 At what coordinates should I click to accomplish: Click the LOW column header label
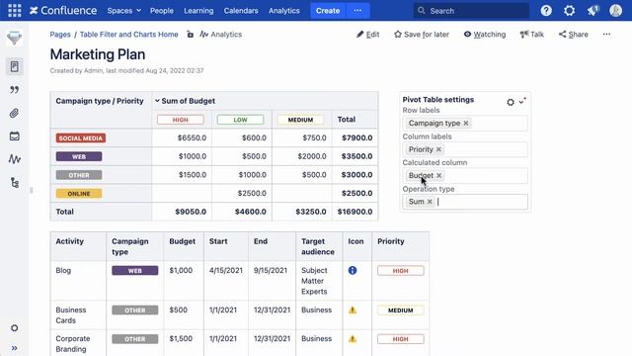pos(240,120)
